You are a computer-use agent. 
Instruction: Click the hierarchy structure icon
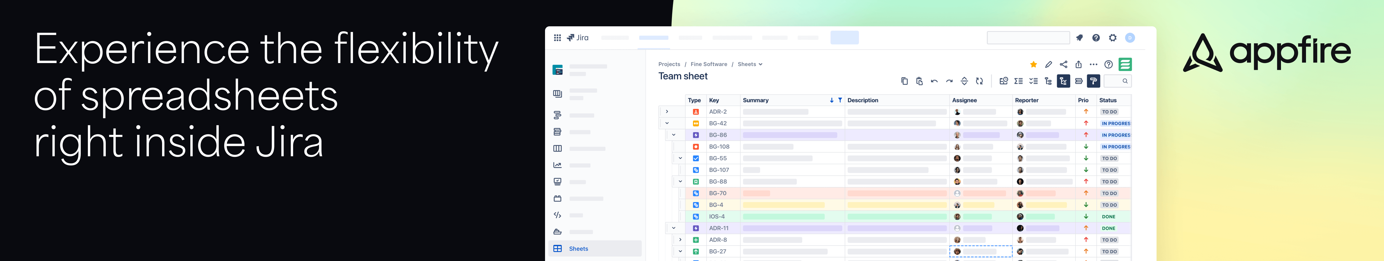pos(1048,81)
